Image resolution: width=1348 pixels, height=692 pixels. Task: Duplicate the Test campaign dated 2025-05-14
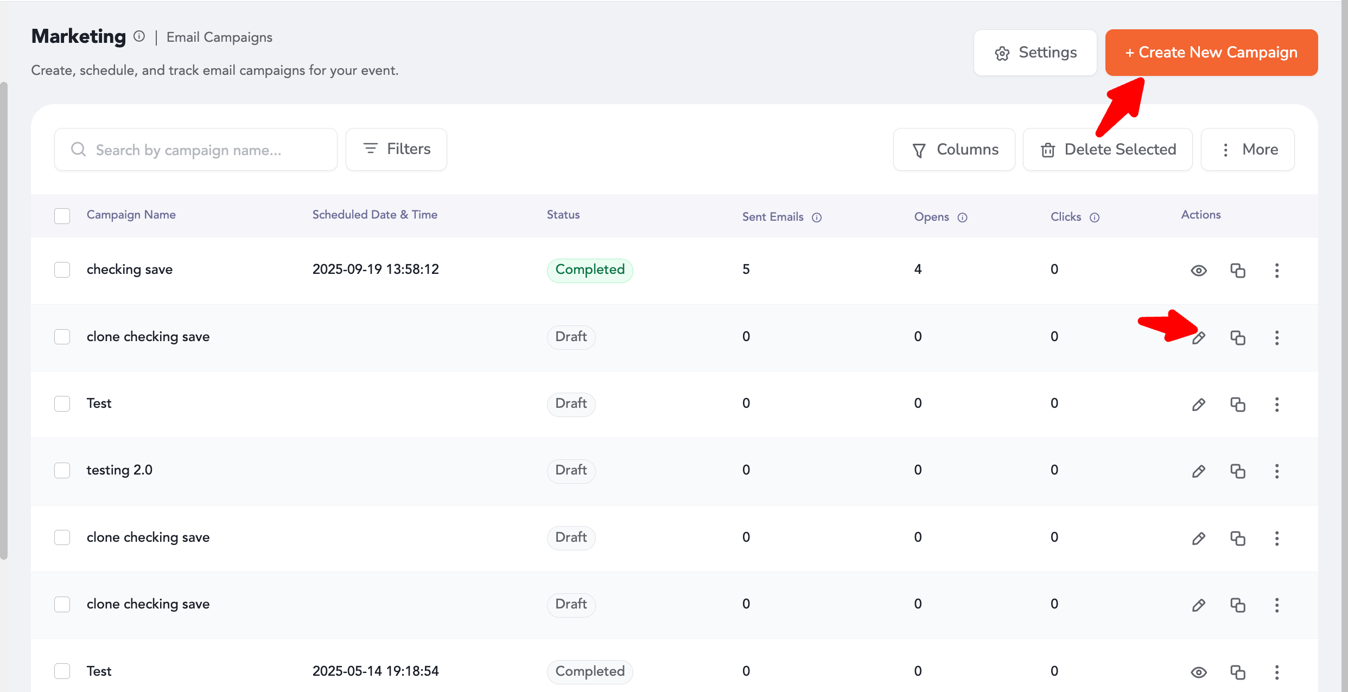(x=1238, y=672)
